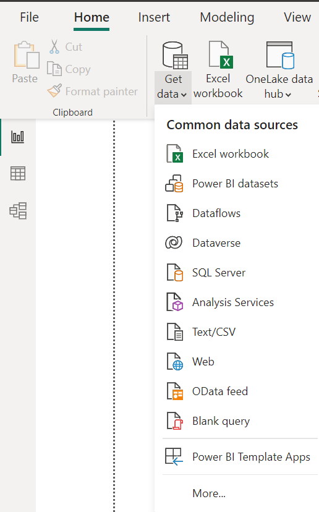Viewport: 319px width, 512px height.
Task: Click the Excel workbook ribbon icon
Action: click(220, 55)
